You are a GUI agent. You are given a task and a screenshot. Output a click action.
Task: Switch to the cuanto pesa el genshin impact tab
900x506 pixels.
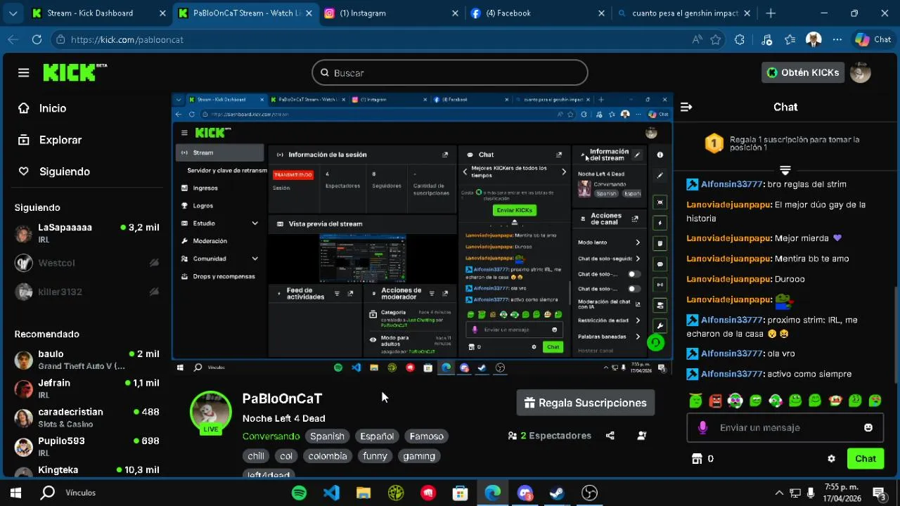683,13
